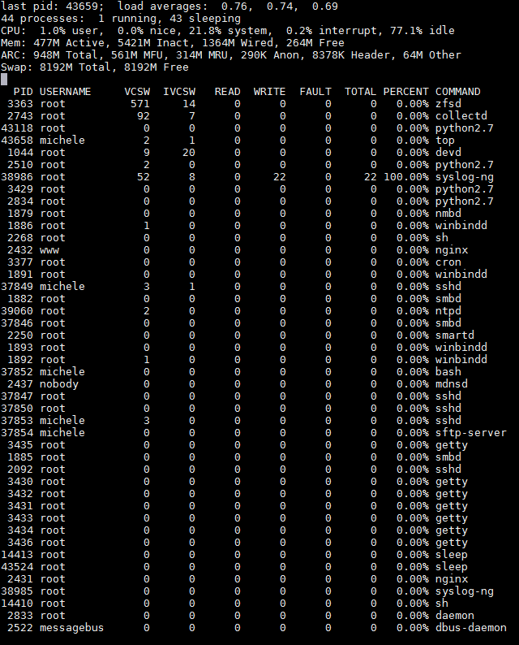Screen dimensions: 519x645
Task: Click the messagebus username entry
Action: (x=71, y=628)
